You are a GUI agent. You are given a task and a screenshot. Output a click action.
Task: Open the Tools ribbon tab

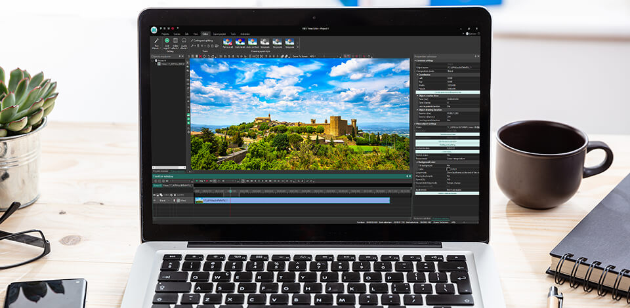pos(233,34)
